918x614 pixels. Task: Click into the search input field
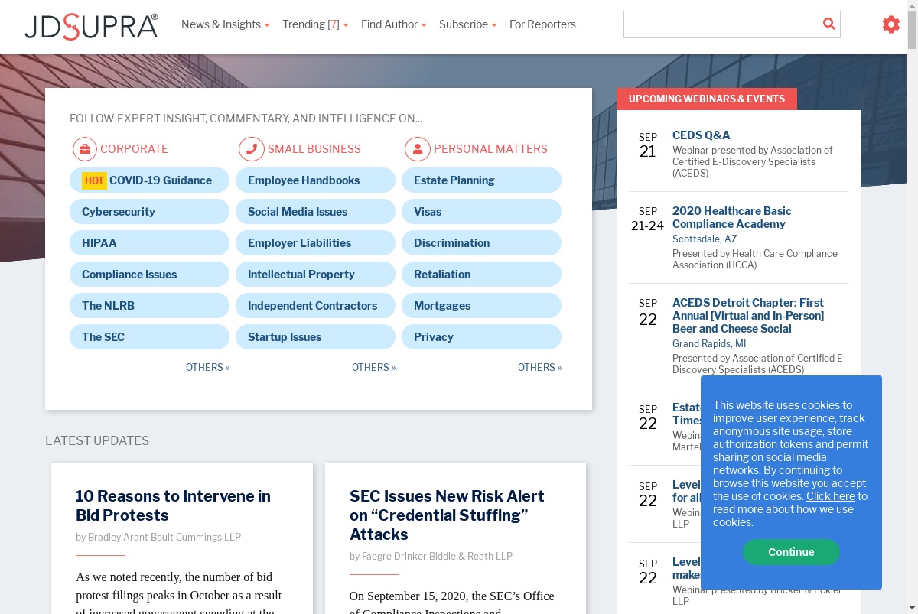pyautogui.click(x=721, y=24)
